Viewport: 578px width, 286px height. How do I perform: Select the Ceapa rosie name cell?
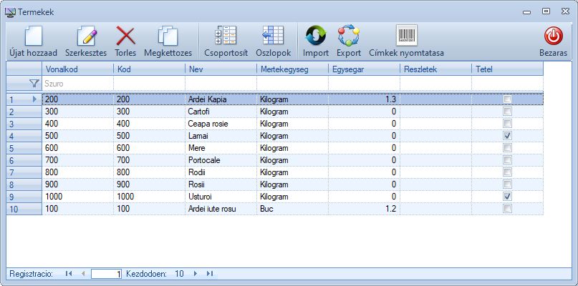pyautogui.click(x=221, y=123)
